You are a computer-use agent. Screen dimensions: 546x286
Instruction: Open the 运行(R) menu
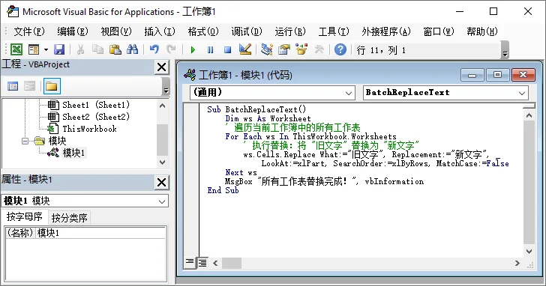pos(290,31)
